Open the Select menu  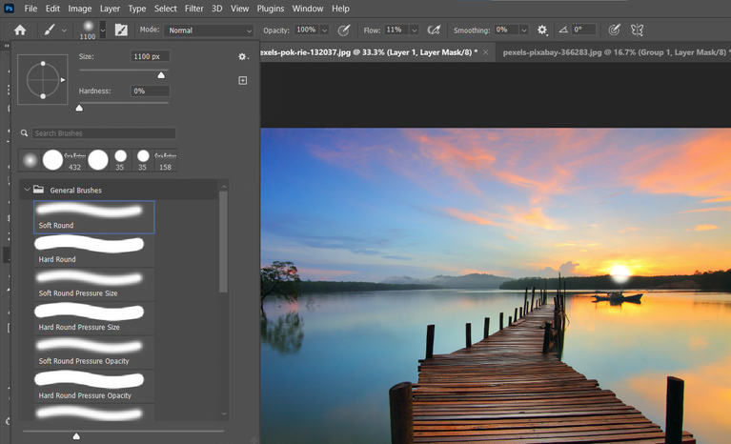166,9
